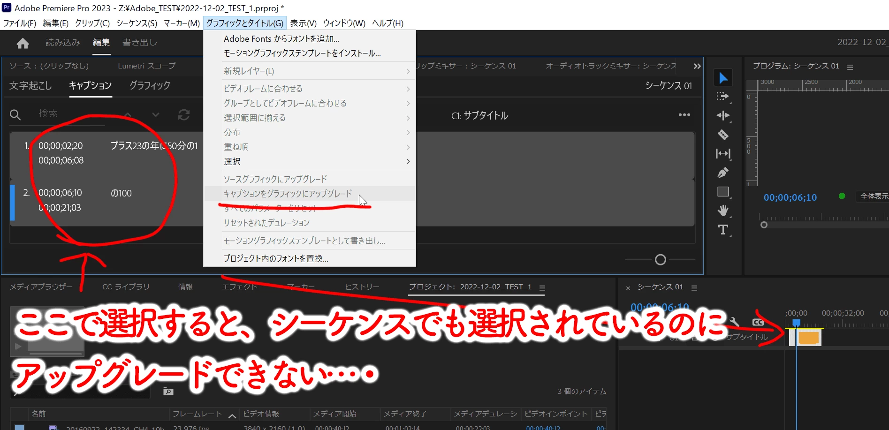Screen dimensions: 889x430
Task: Switch to the メディアブラウザー tab
Action: click(41, 287)
